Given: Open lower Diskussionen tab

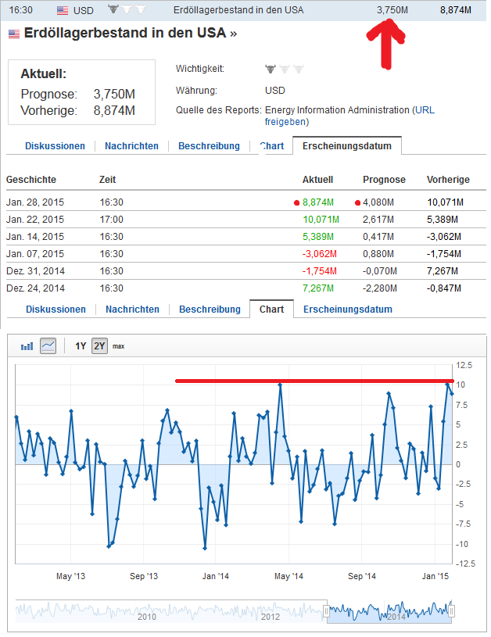Looking at the screenshot, I should (56, 310).
